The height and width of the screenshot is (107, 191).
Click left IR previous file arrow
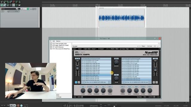(82, 82)
